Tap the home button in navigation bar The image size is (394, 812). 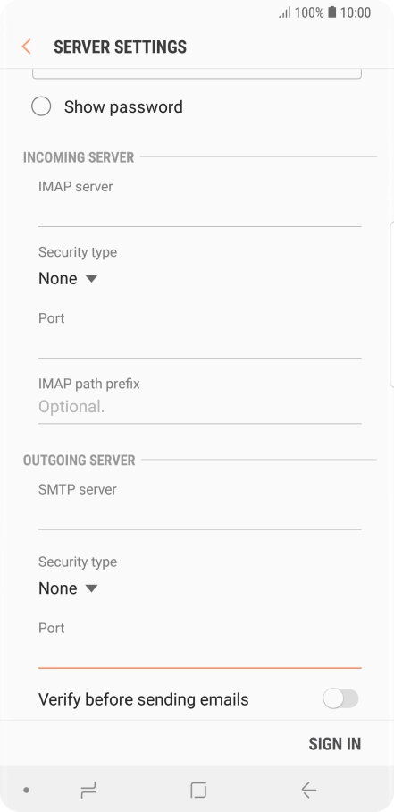(198, 790)
